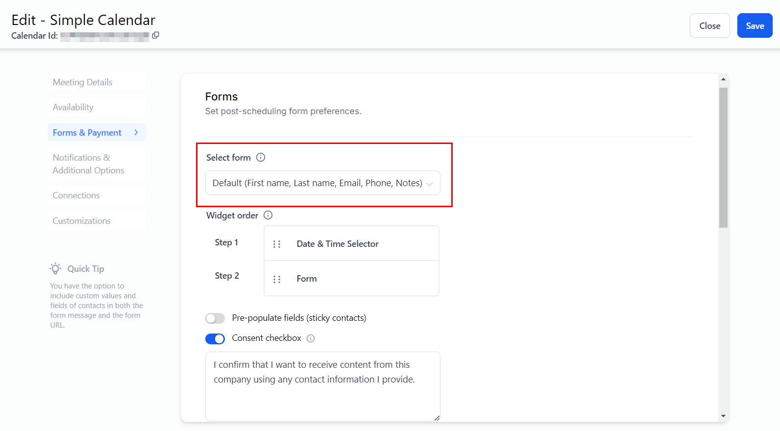Viewport: 780px width, 431px height.
Task: Switch to the Connections tab
Action: tap(76, 195)
